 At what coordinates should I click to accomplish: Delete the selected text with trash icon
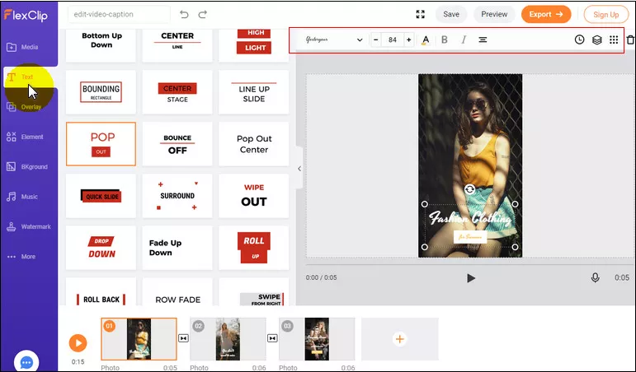click(630, 40)
